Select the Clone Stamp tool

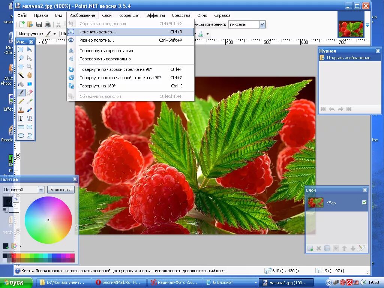tap(21, 110)
